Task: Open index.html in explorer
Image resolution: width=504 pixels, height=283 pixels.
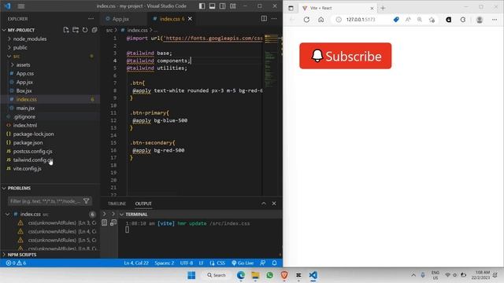Action: (24, 125)
